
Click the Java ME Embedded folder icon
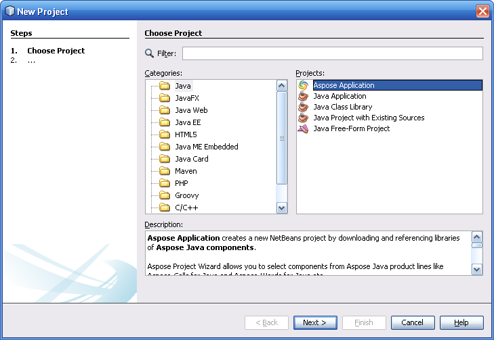(x=165, y=147)
